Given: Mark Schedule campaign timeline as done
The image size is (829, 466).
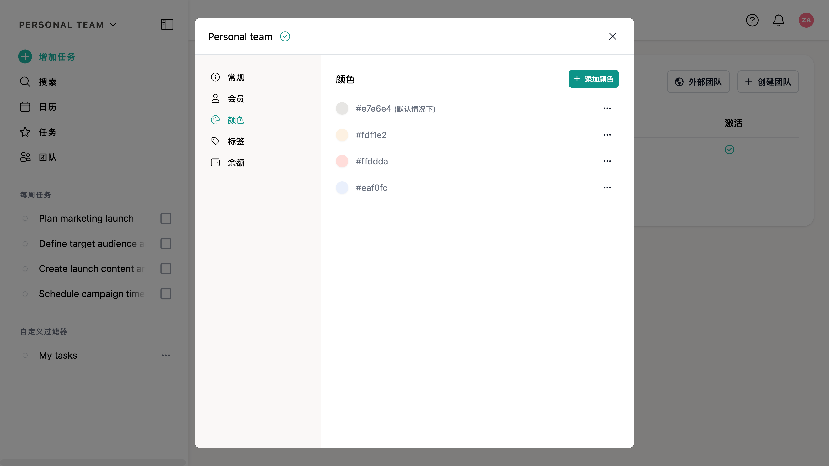Looking at the screenshot, I should tap(166, 294).
